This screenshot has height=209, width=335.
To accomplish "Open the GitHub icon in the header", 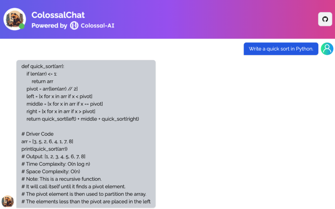I will [325, 19].
